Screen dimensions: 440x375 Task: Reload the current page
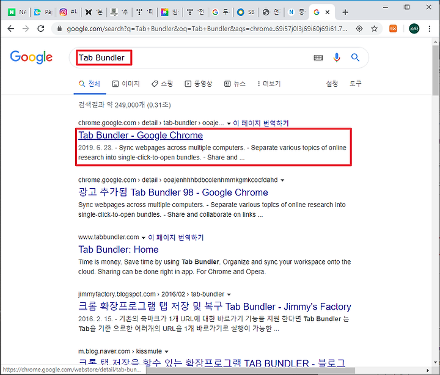pyautogui.click(x=41, y=29)
